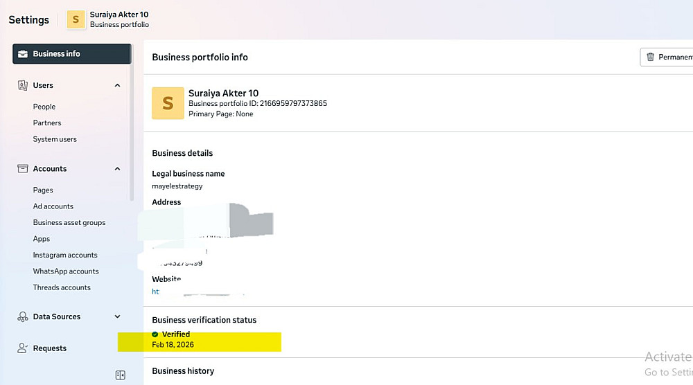Viewport: 693px width, 385px height.
Task: Open WhatsApp accounts settings
Action: pos(66,271)
